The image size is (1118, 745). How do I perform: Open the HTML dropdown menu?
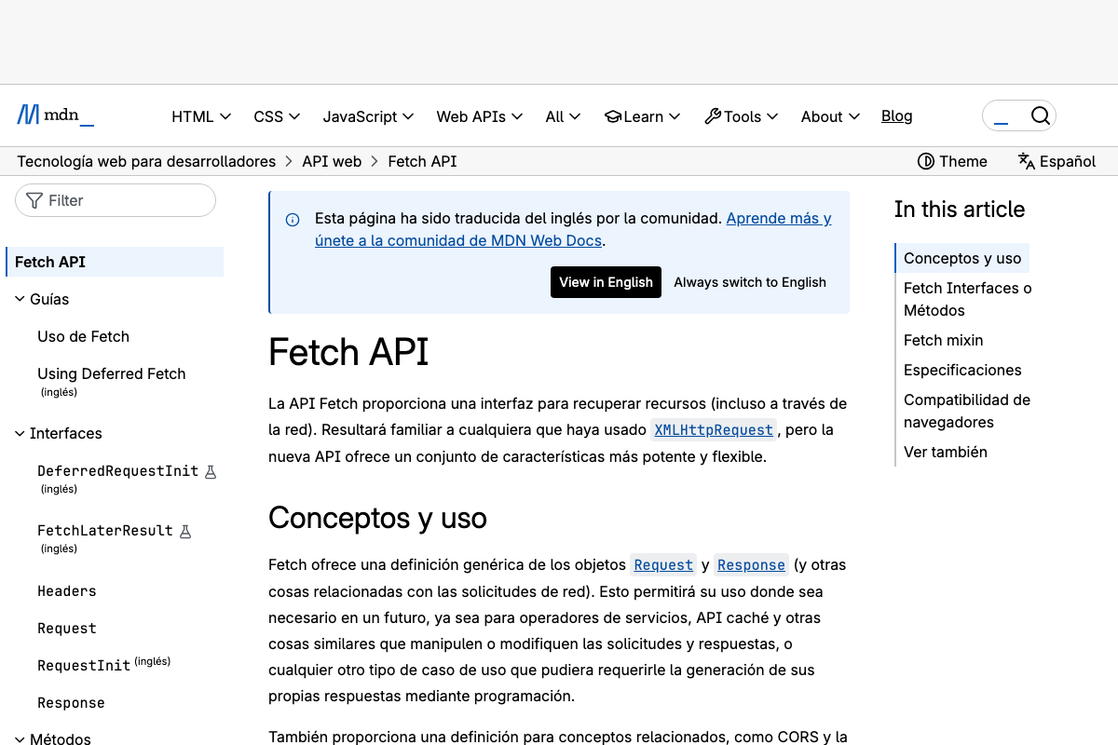[x=201, y=116]
